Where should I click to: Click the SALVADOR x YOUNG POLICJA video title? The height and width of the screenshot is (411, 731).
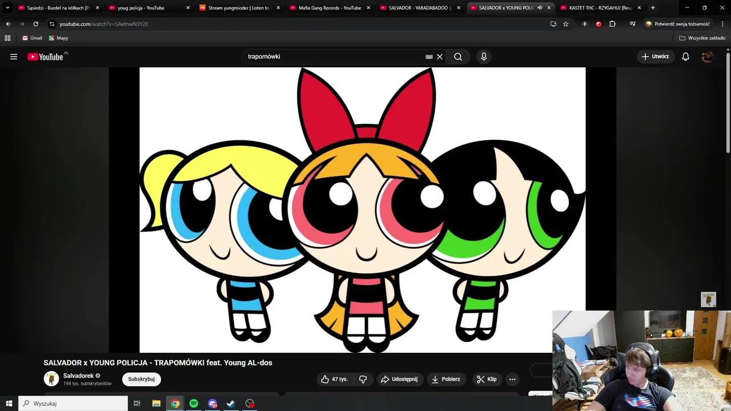[158, 362]
